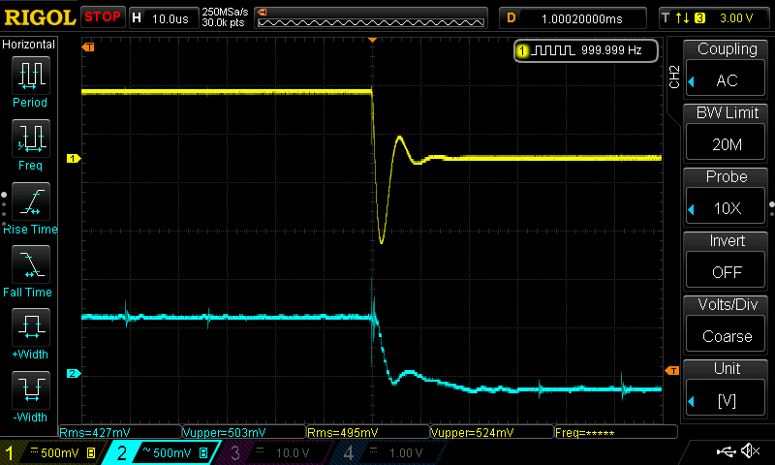This screenshot has height=465, width=775.
Task: Click the channel 1 bandwidth limit B icon
Action: tap(91, 452)
